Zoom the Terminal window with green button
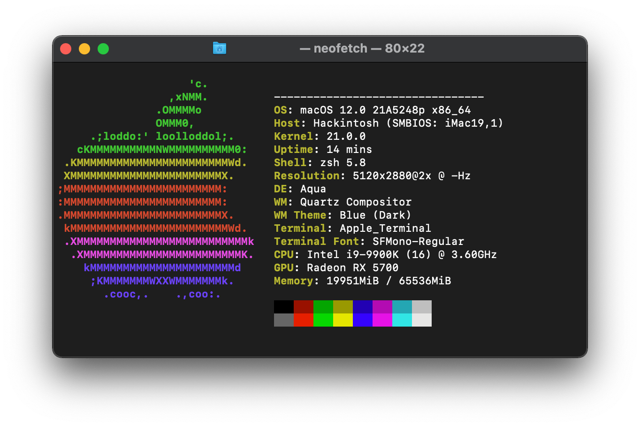This screenshot has height=427, width=640. coord(103,49)
